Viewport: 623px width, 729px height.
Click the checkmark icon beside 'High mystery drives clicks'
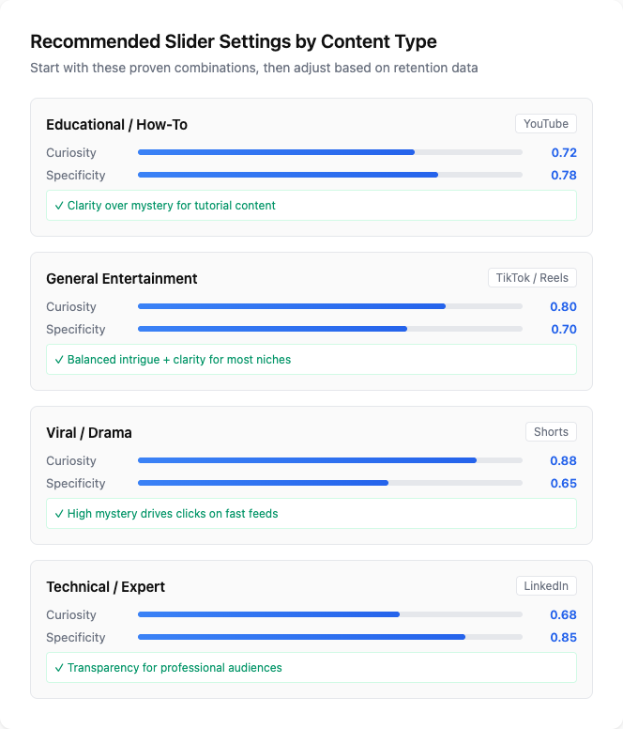59,514
